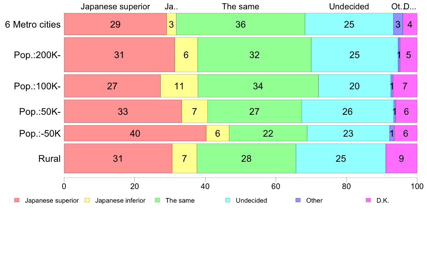Click the green The same legend swatch
The width and height of the screenshot is (427, 264).
(x=157, y=201)
